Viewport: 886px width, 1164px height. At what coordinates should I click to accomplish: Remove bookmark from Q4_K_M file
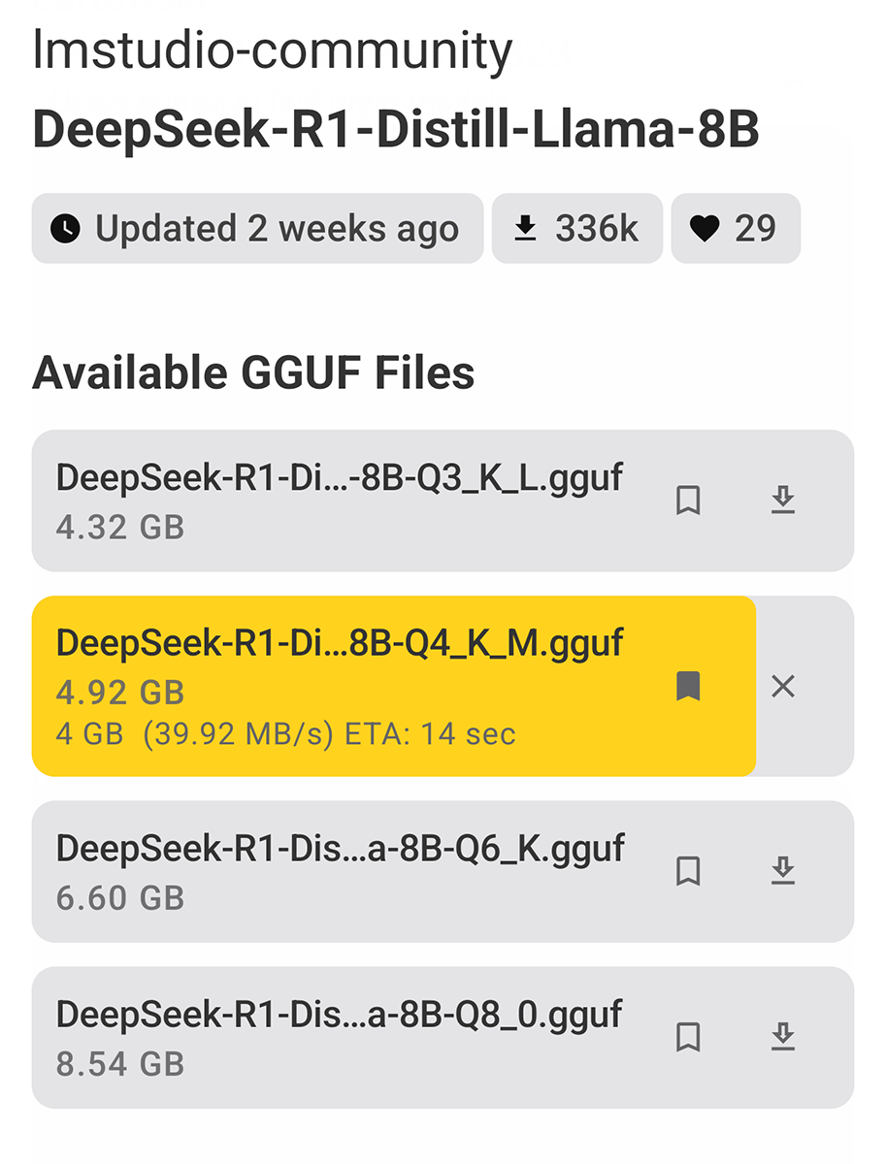688,686
